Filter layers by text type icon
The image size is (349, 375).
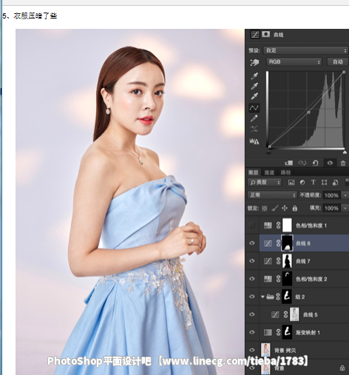(x=313, y=182)
